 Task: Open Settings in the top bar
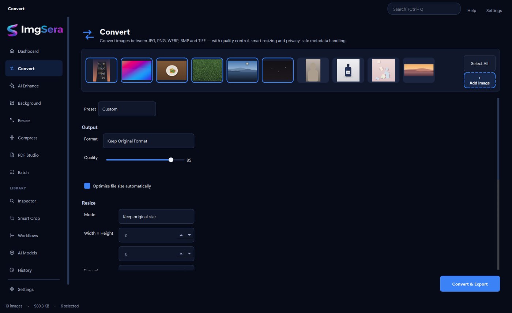point(494,11)
